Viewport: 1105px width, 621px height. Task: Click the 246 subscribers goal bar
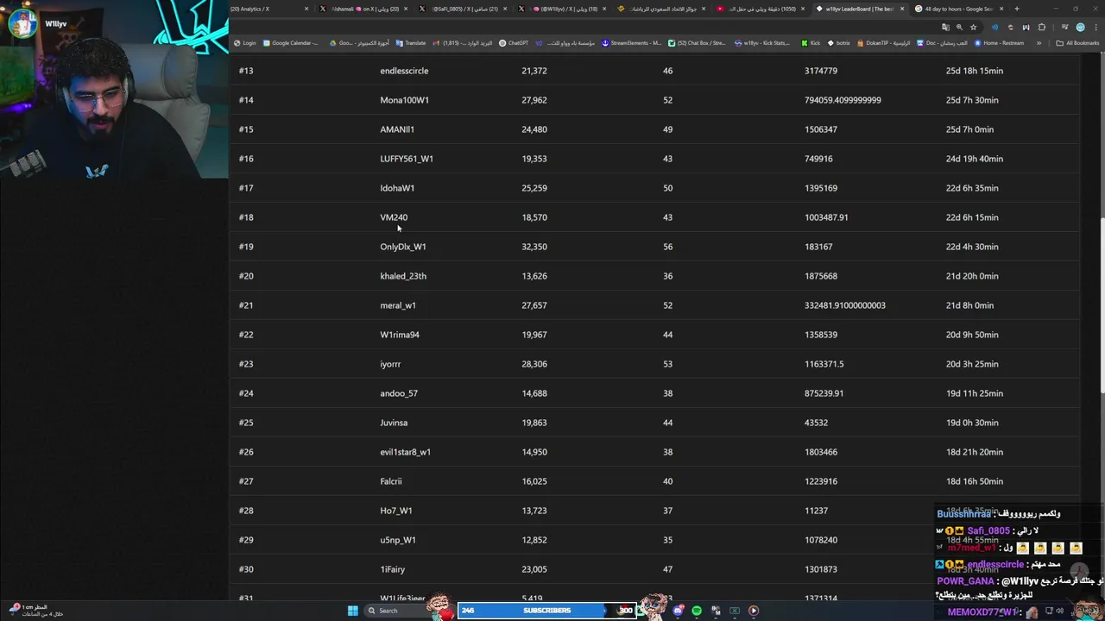click(546, 611)
